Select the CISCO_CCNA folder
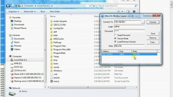 tap(59, 25)
